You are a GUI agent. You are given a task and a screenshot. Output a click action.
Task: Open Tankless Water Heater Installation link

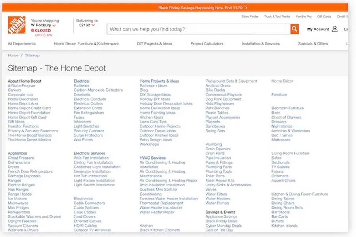169,198
